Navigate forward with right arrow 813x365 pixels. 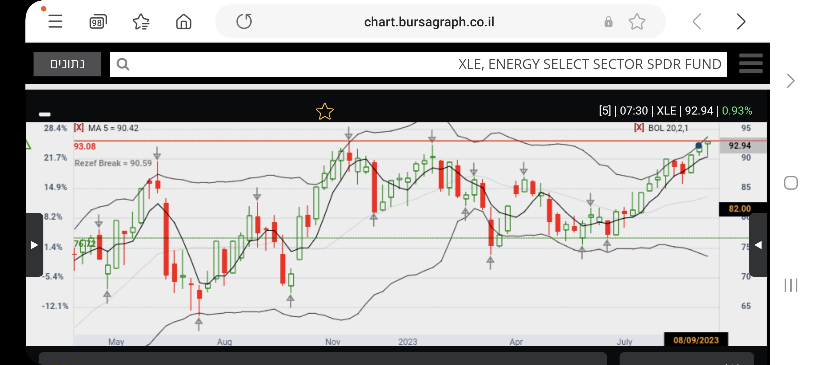(x=741, y=22)
